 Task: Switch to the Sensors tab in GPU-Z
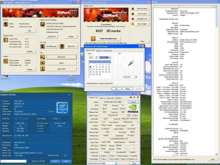click(102, 98)
